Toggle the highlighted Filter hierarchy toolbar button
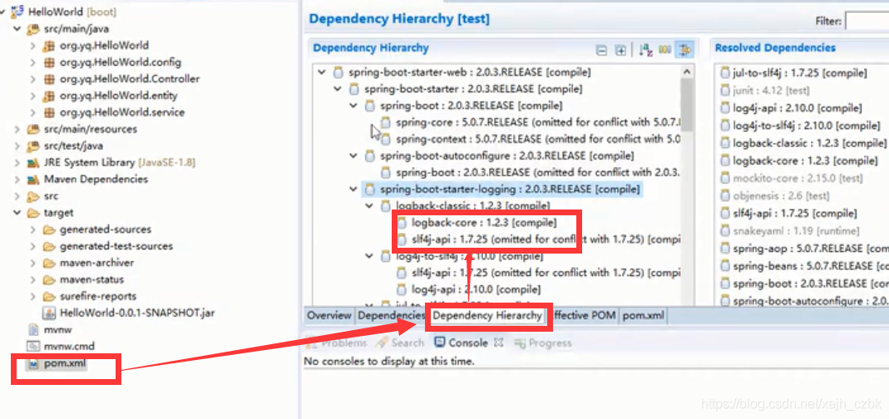The image size is (889, 419). point(685,50)
